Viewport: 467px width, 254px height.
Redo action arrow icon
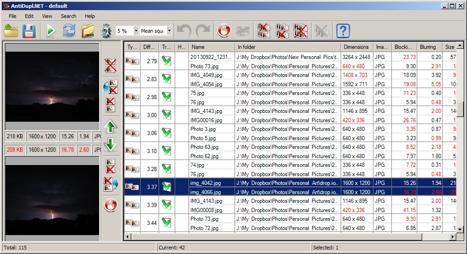point(203,31)
